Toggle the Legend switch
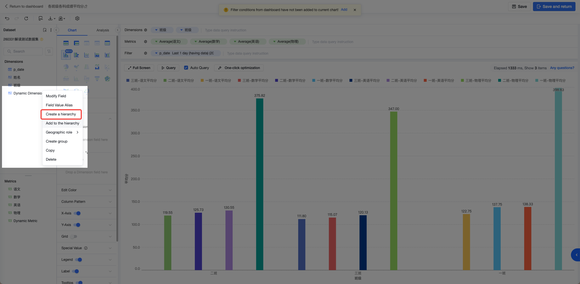 click(x=78, y=260)
